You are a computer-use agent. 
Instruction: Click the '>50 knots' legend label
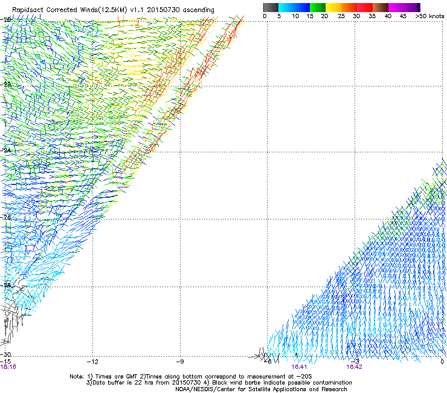[429, 16]
